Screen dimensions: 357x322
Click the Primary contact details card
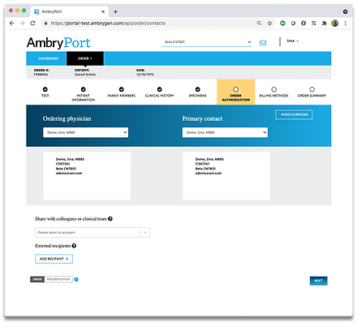point(226,176)
